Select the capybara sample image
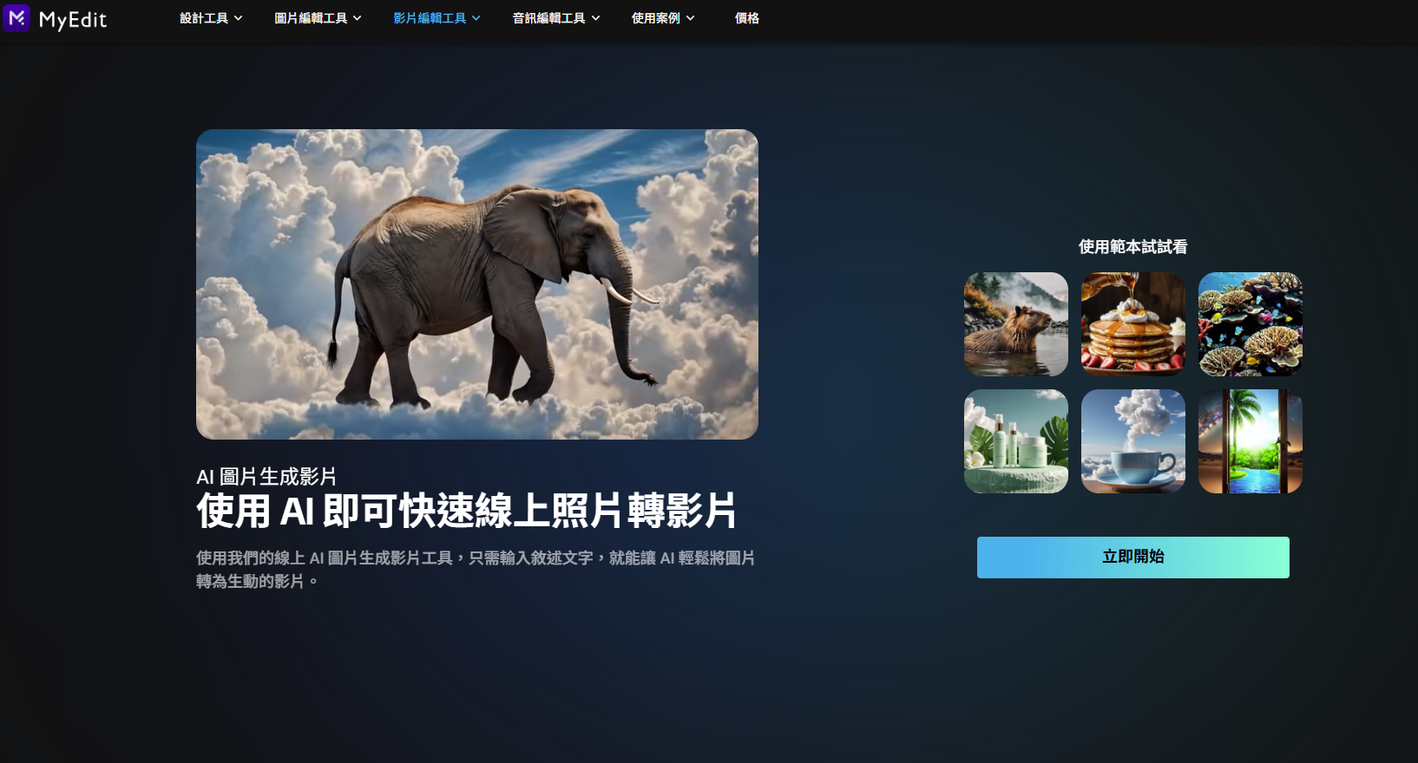The image size is (1418, 763). coord(1015,324)
